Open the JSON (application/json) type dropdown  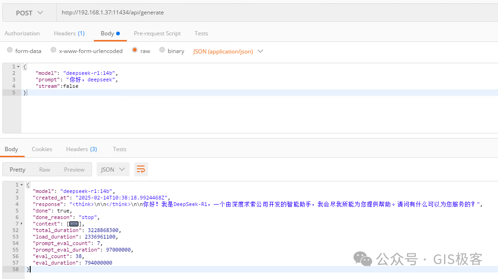(x=228, y=52)
